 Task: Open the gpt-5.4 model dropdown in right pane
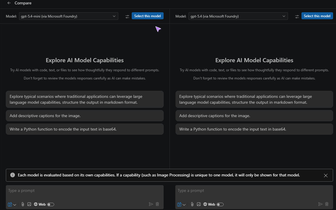click(238, 16)
